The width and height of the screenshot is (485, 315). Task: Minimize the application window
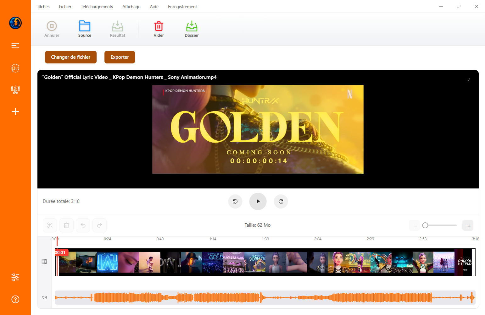441,6
